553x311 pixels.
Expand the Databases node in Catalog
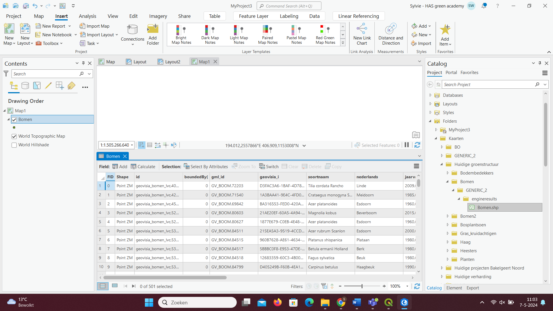(x=430, y=95)
